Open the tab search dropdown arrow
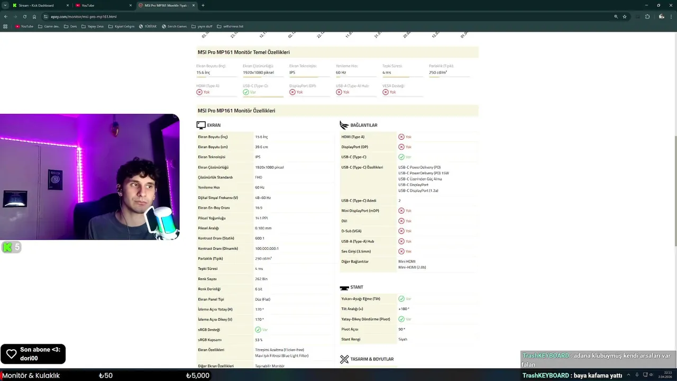Image resolution: width=677 pixels, height=381 pixels. [x=5, y=5]
